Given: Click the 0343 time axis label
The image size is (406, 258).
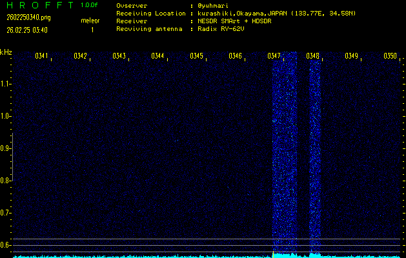Looking at the screenshot, I should [x=119, y=55].
